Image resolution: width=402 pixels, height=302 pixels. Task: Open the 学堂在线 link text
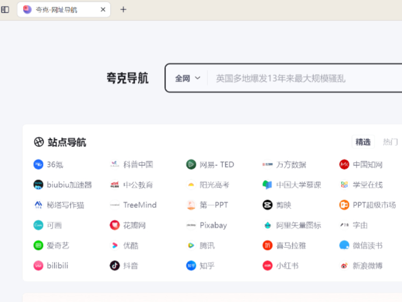368,185
